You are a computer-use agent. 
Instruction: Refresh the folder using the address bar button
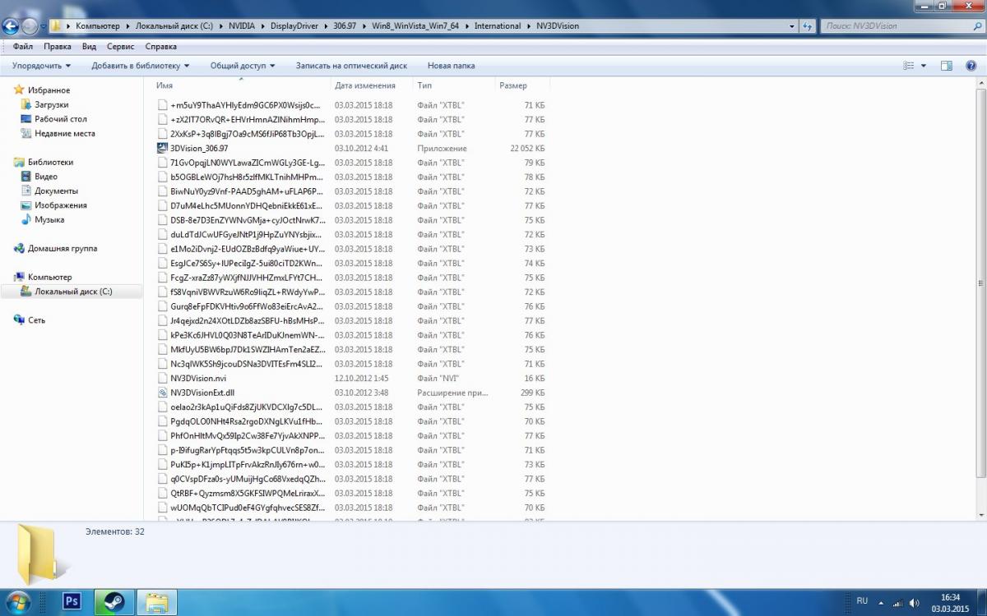[x=808, y=26]
